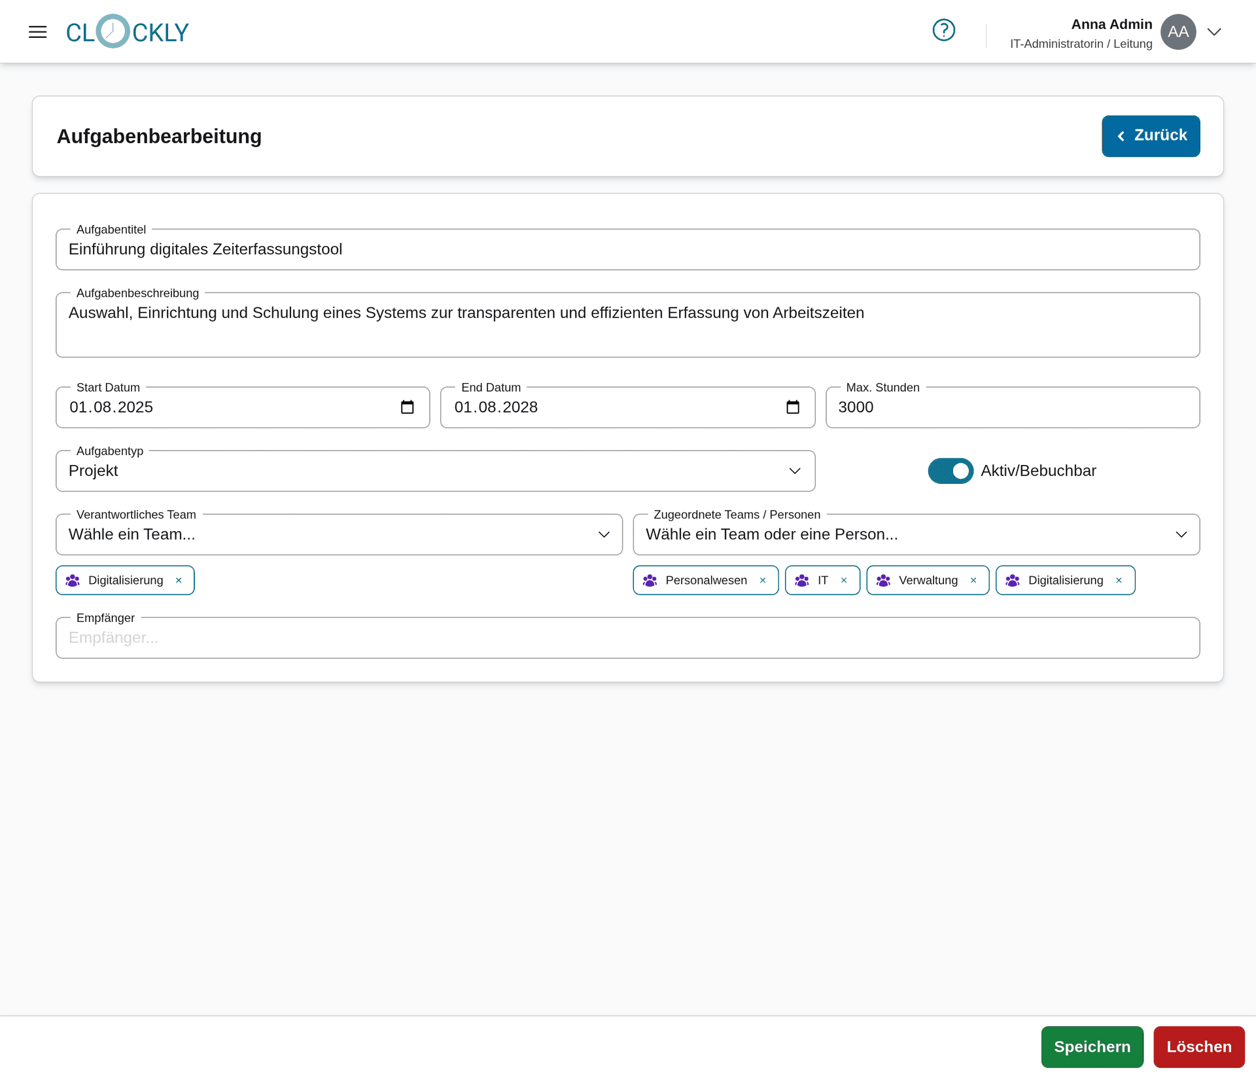Remove IT team chip

pos(844,580)
